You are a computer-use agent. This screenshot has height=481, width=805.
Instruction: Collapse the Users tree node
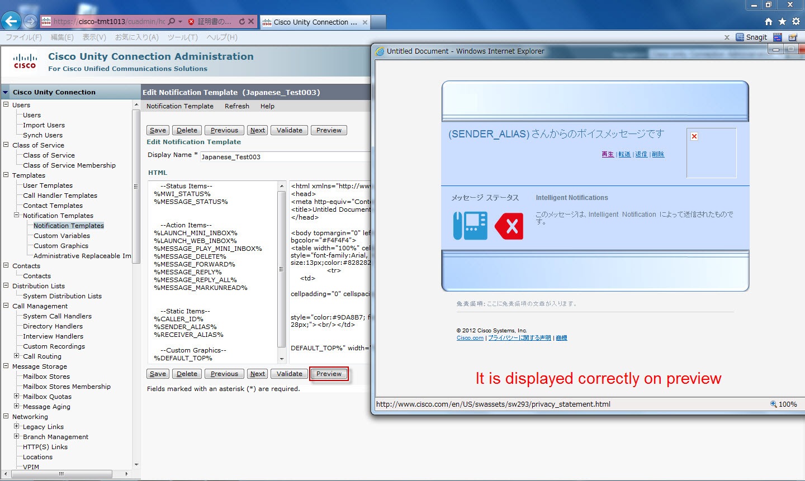[6, 104]
